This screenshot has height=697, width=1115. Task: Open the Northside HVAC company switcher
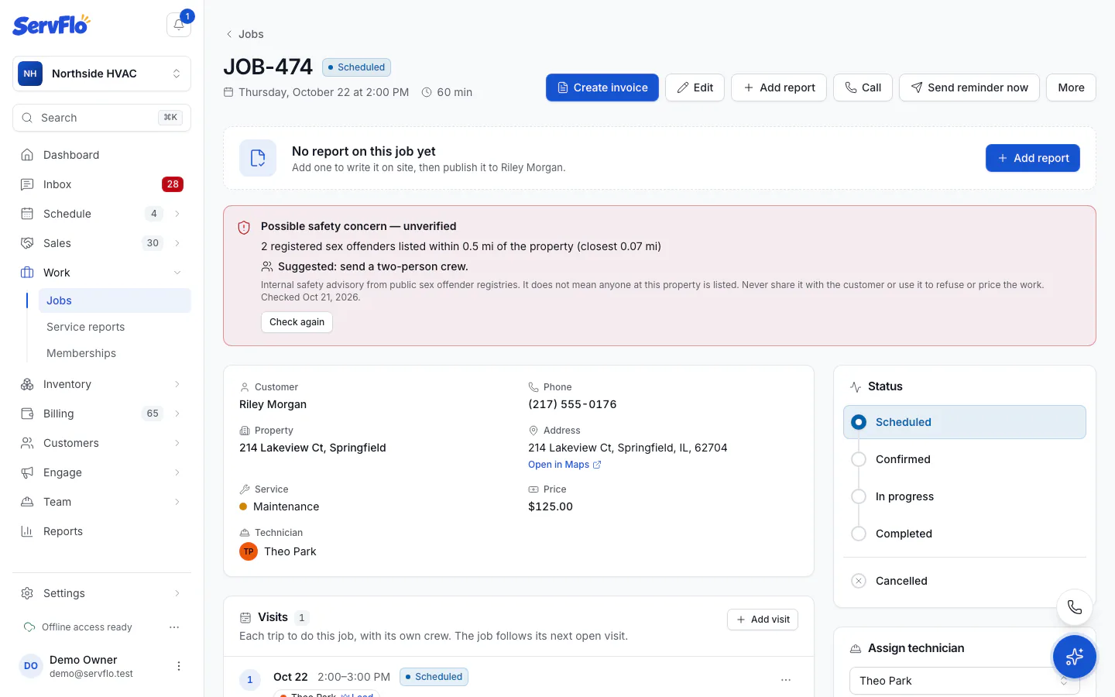point(101,74)
